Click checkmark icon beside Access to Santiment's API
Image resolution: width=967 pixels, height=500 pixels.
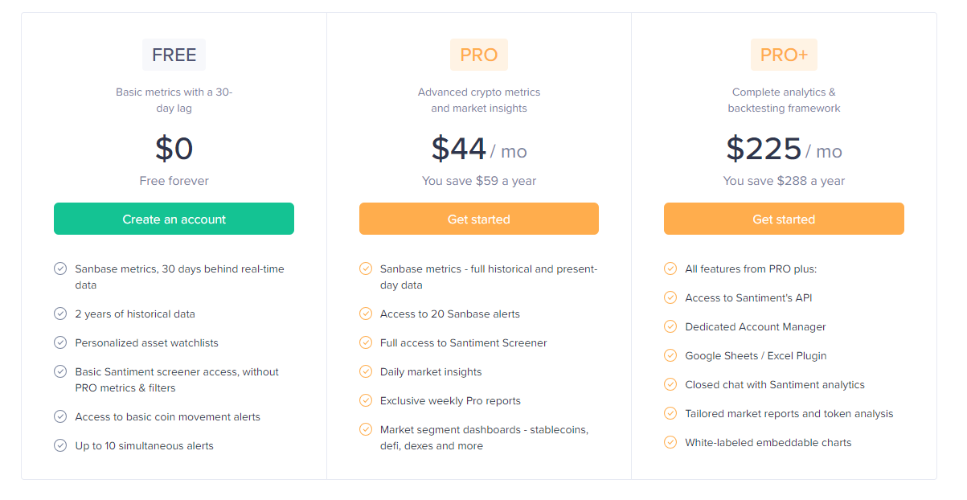[670, 297]
